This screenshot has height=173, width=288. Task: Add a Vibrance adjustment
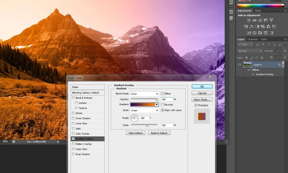[271, 20]
